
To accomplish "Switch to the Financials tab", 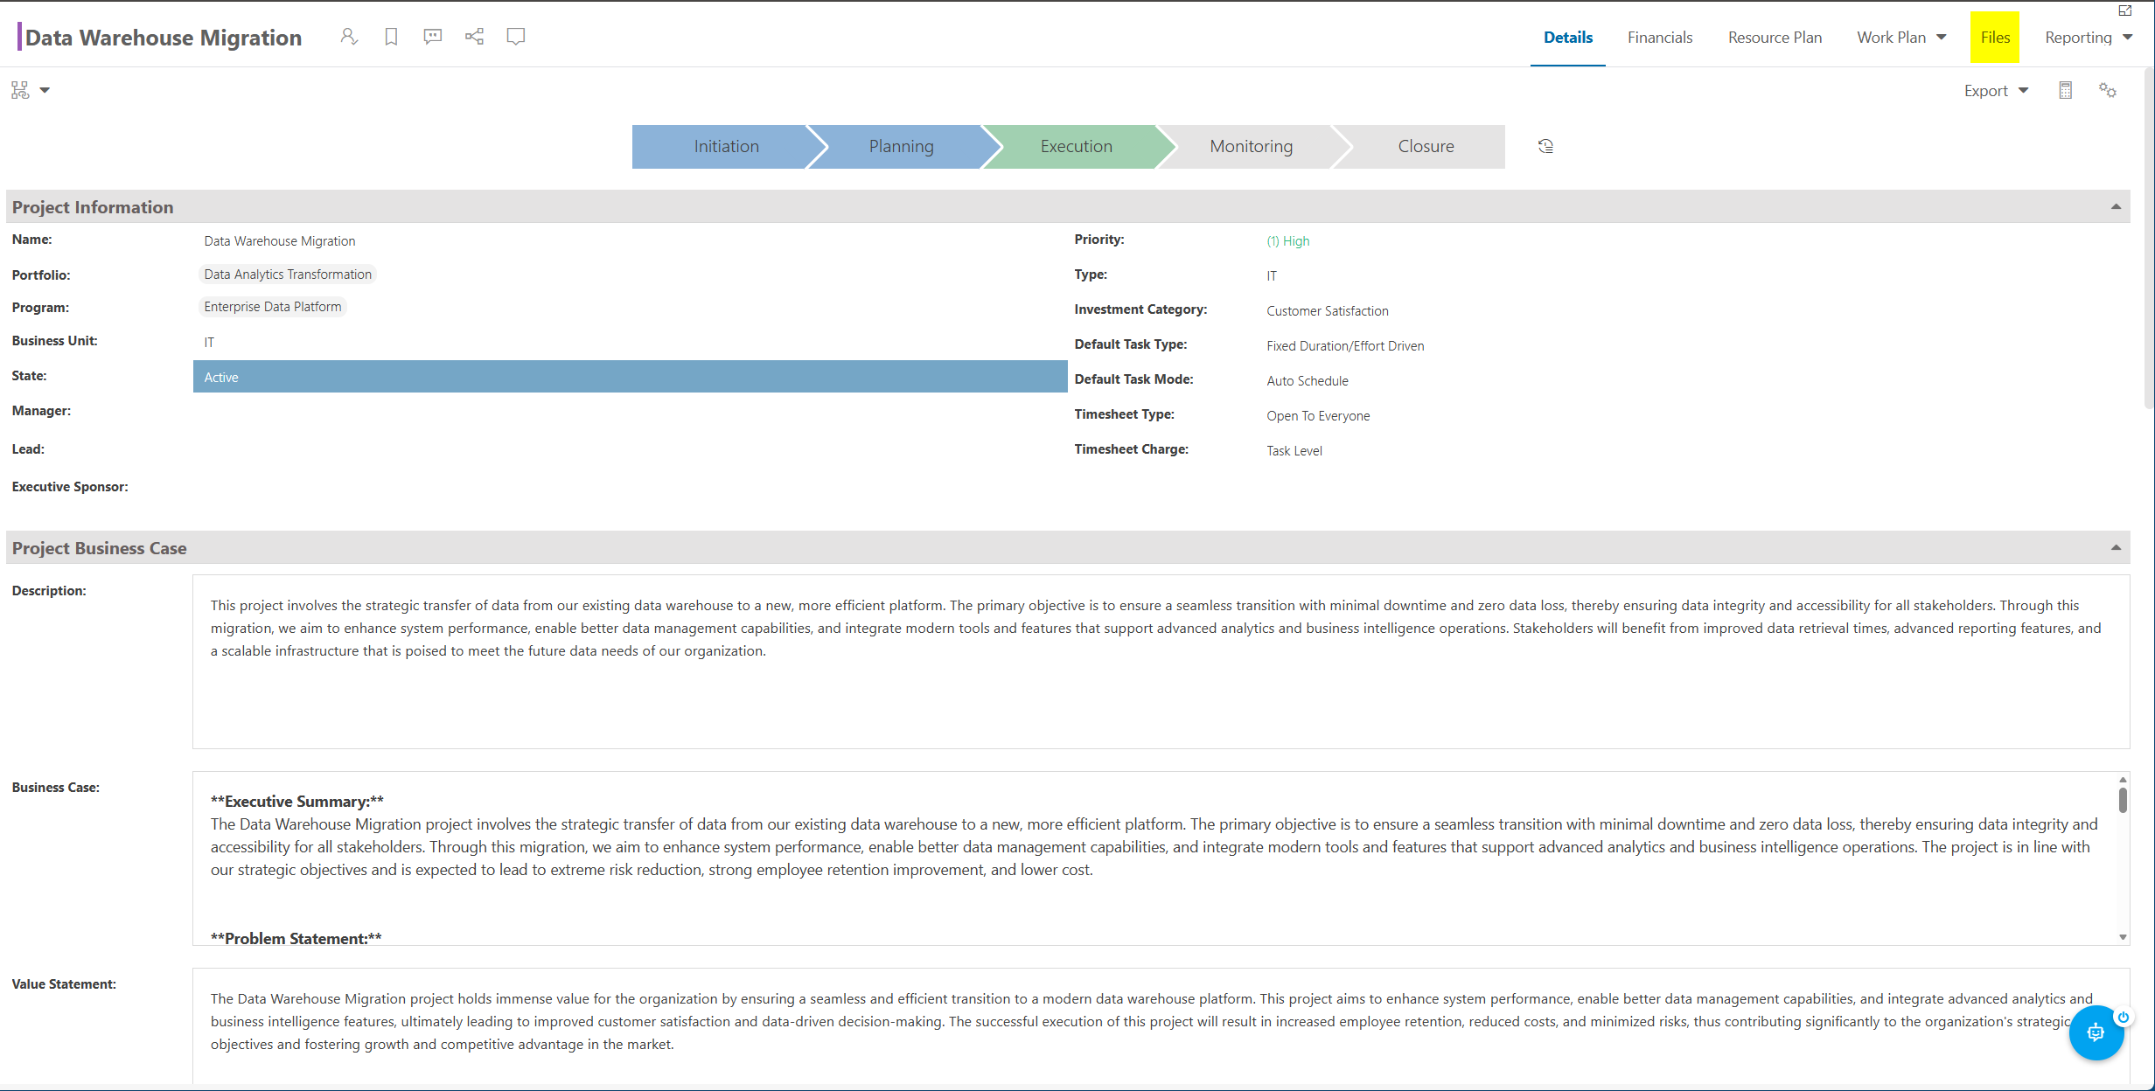I will click(1659, 38).
